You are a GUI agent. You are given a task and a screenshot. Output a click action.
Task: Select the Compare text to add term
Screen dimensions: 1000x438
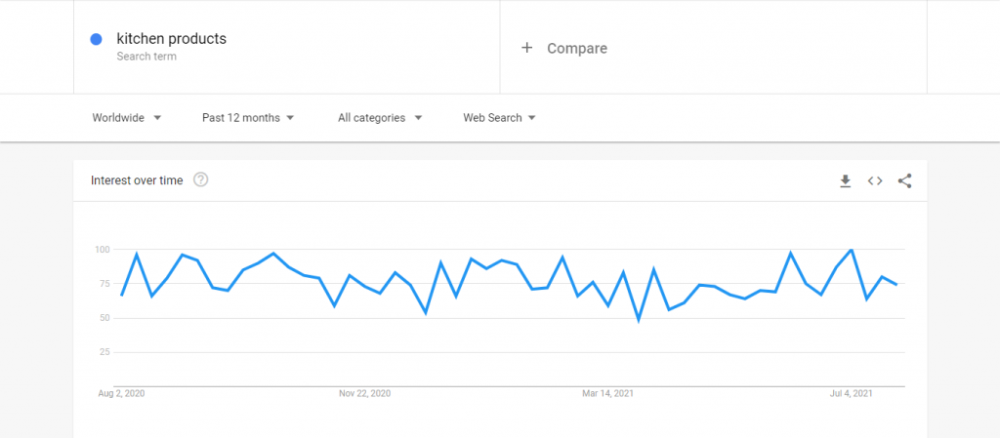click(x=577, y=49)
